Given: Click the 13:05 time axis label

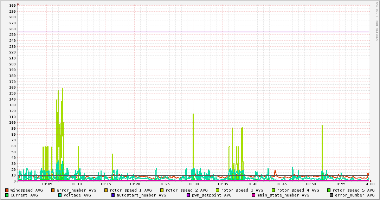Looking at the screenshot, I should 47,184.
